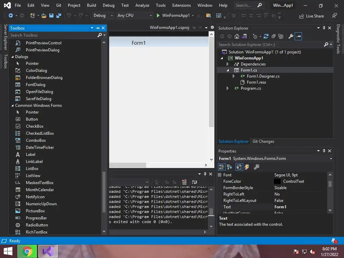Image resolution: width=344 pixels, height=258 pixels.
Task: Click the Live Share icon
Action: click(302, 16)
